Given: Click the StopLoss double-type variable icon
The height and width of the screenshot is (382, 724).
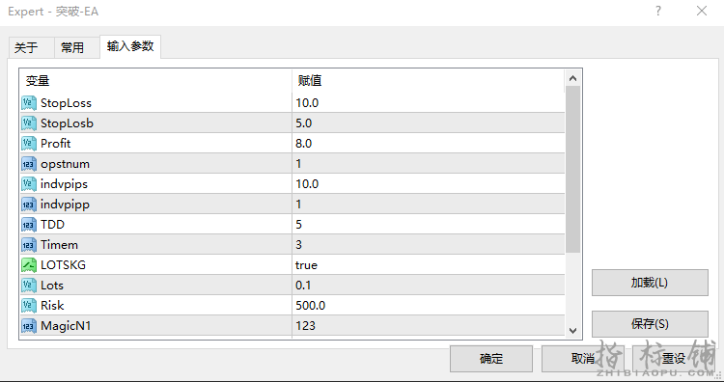Looking at the screenshot, I should (x=29, y=103).
